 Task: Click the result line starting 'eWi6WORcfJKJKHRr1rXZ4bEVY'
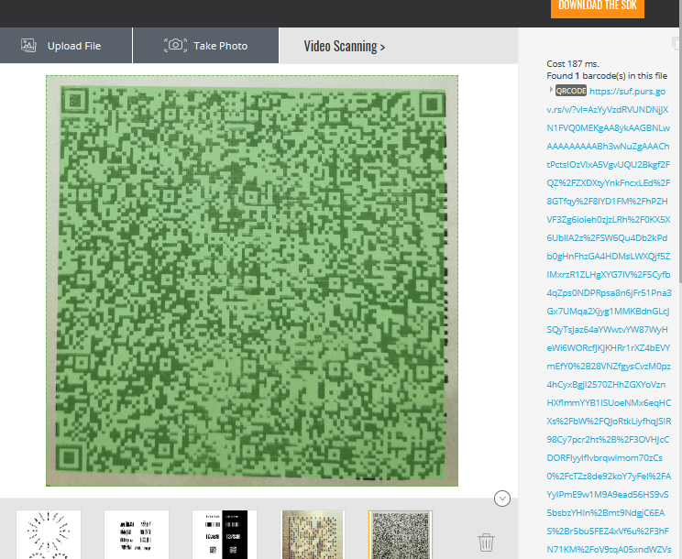point(609,347)
